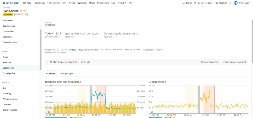Open Transactions in the sidebar
This screenshot has height=118, width=253.
coord(8,31)
